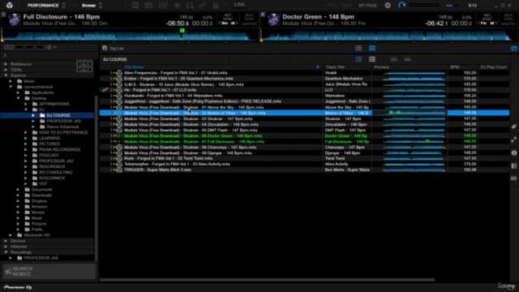519x292 pixels.
Task: Switch Tag List row to artwork view icon
Action: 358,49
